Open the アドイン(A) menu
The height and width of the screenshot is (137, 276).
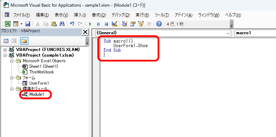pos(184,15)
